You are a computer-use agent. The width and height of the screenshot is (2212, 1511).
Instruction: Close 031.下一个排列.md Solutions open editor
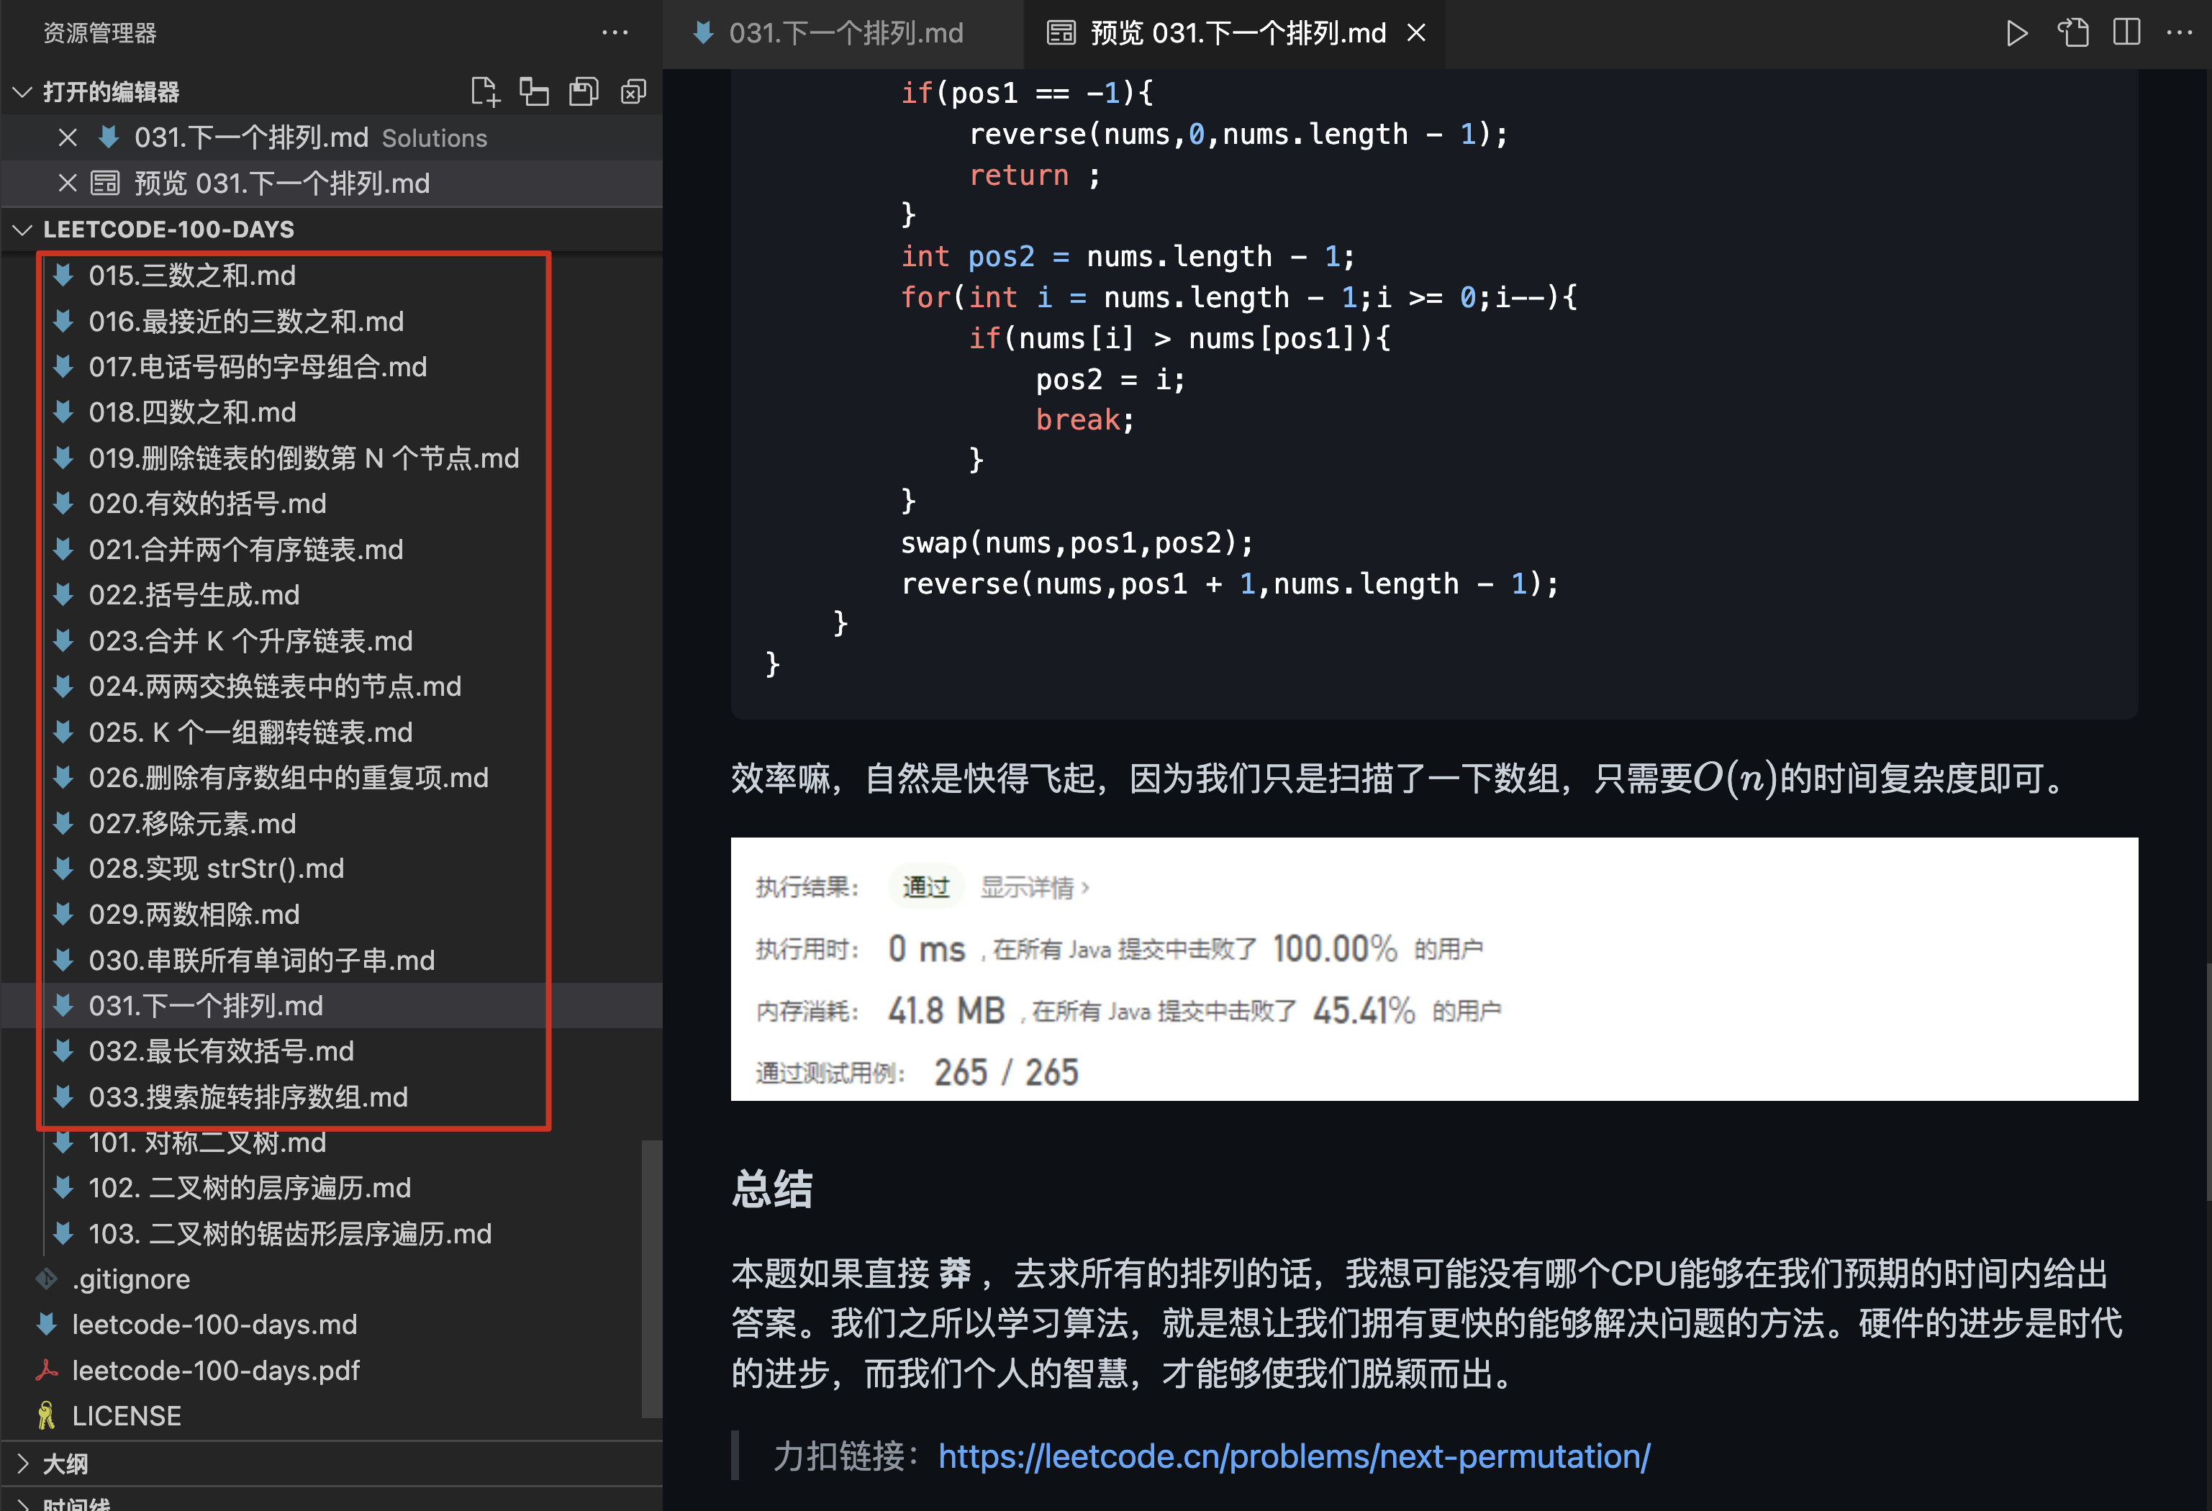tap(68, 138)
